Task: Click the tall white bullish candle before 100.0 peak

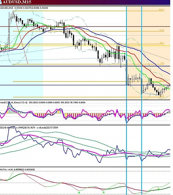Action: pyautogui.click(x=9, y=32)
